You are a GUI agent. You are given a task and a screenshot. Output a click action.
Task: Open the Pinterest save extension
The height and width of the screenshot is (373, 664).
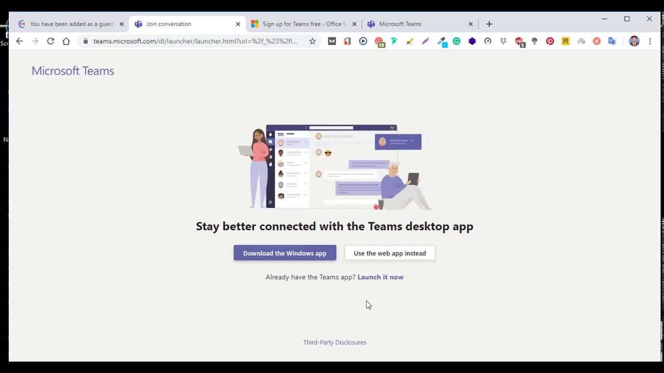coord(550,41)
